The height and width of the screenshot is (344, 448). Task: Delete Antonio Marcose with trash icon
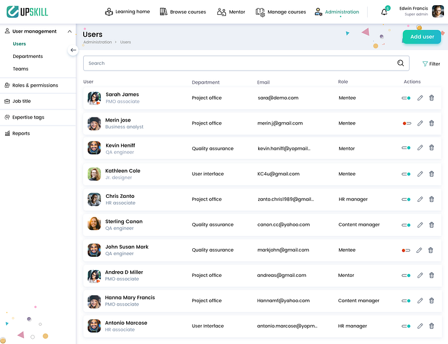pyautogui.click(x=431, y=326)
